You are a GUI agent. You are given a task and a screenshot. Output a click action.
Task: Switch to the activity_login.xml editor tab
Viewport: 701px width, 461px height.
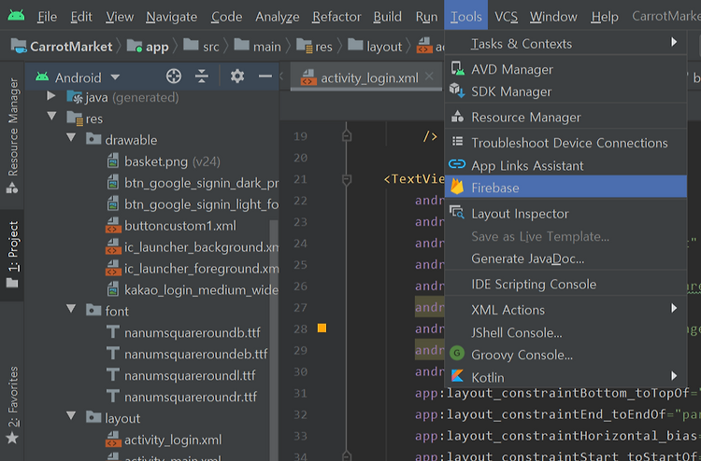(365, 77)
